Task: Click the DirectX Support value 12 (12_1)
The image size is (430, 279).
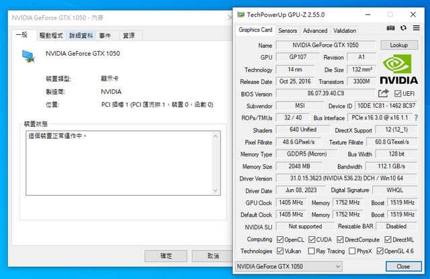Action: pos(396,129)
